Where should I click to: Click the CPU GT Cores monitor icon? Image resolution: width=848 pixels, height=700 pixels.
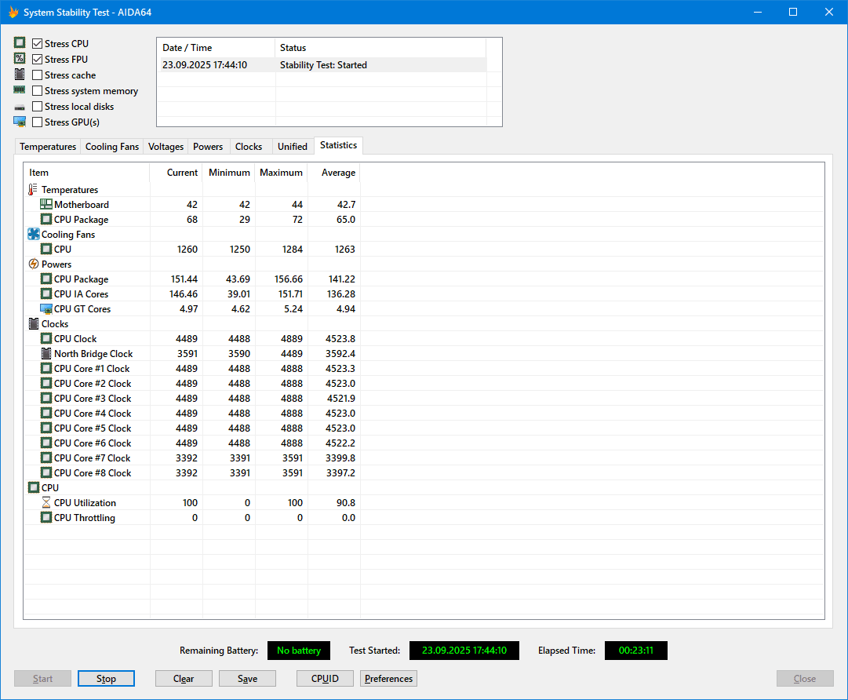46,309
